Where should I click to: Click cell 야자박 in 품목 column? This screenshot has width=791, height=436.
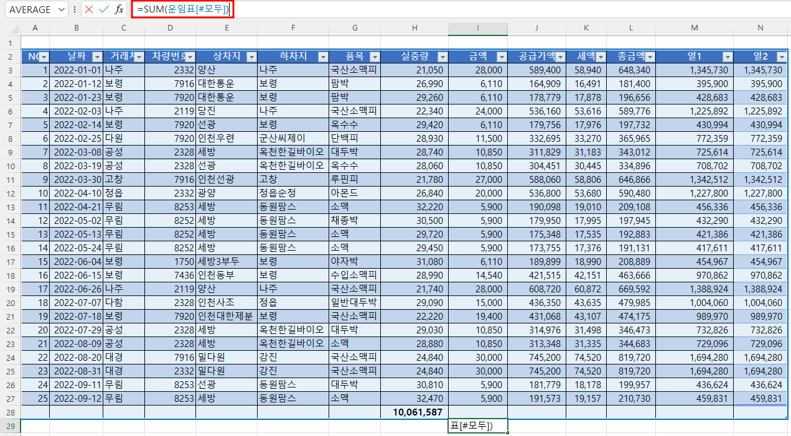356,262
